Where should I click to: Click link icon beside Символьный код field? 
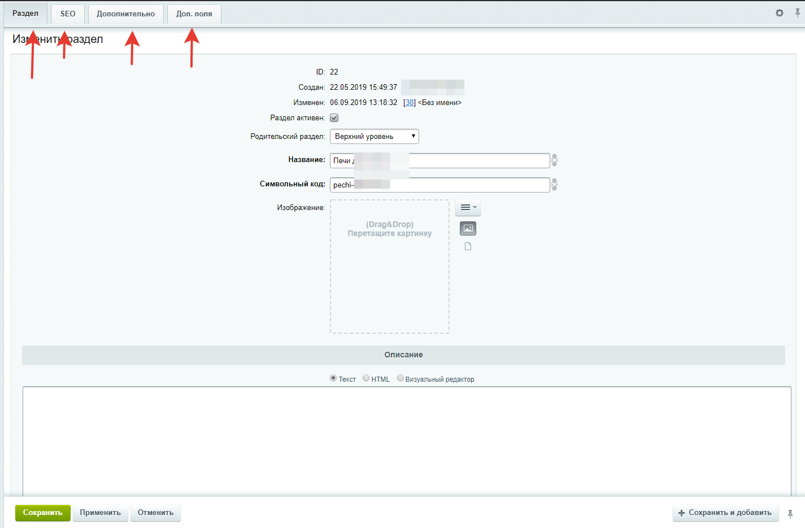tap(554, 185)
